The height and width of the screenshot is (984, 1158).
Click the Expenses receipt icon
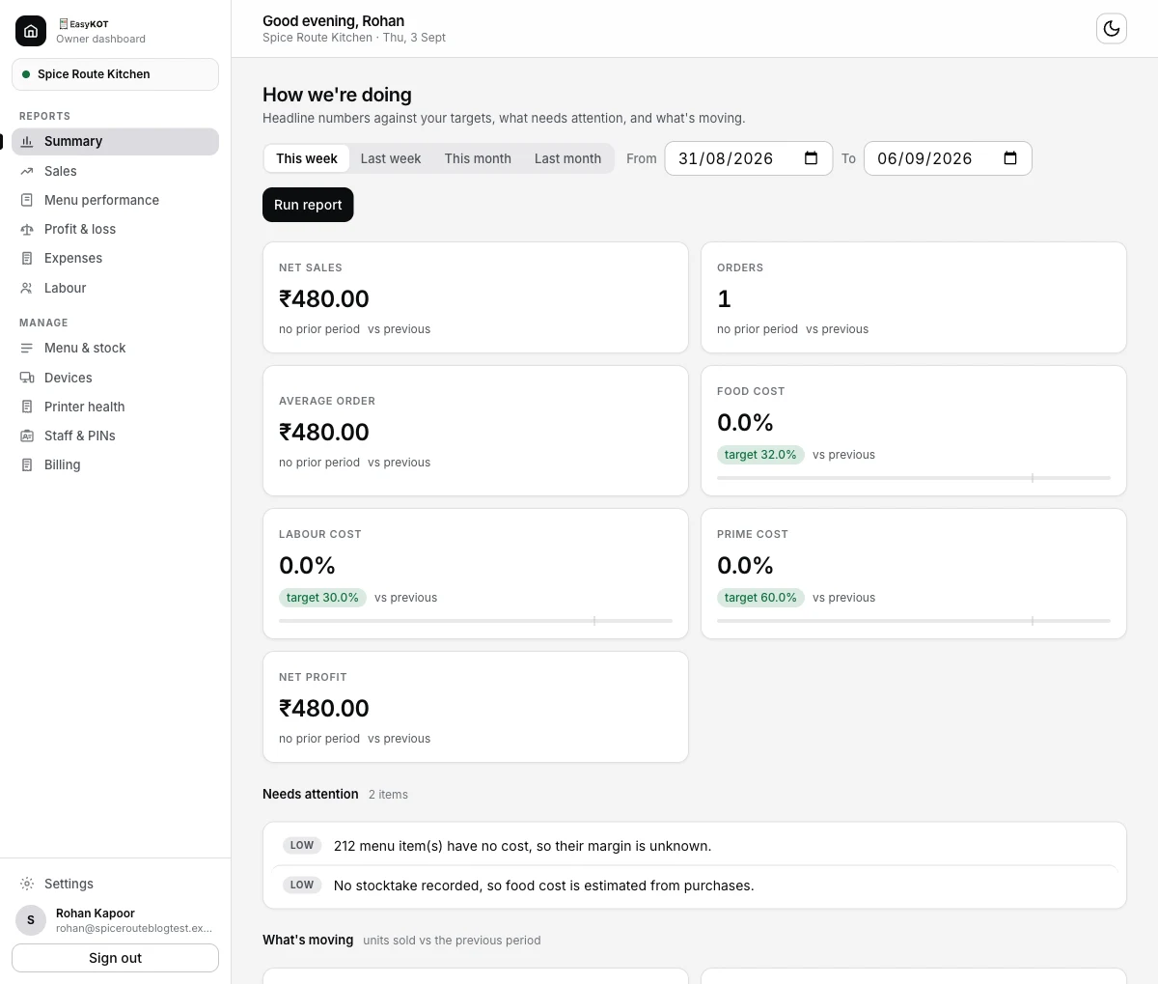[27, 258]
